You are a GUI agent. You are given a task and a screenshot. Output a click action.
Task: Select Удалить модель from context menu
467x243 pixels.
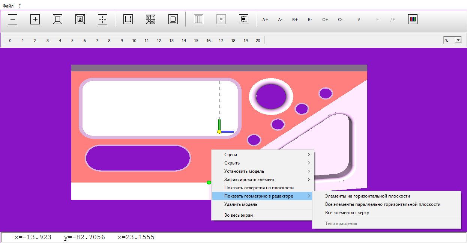[x=241, y=204]
